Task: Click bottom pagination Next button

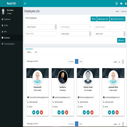Action: click(x=81, y=124)
